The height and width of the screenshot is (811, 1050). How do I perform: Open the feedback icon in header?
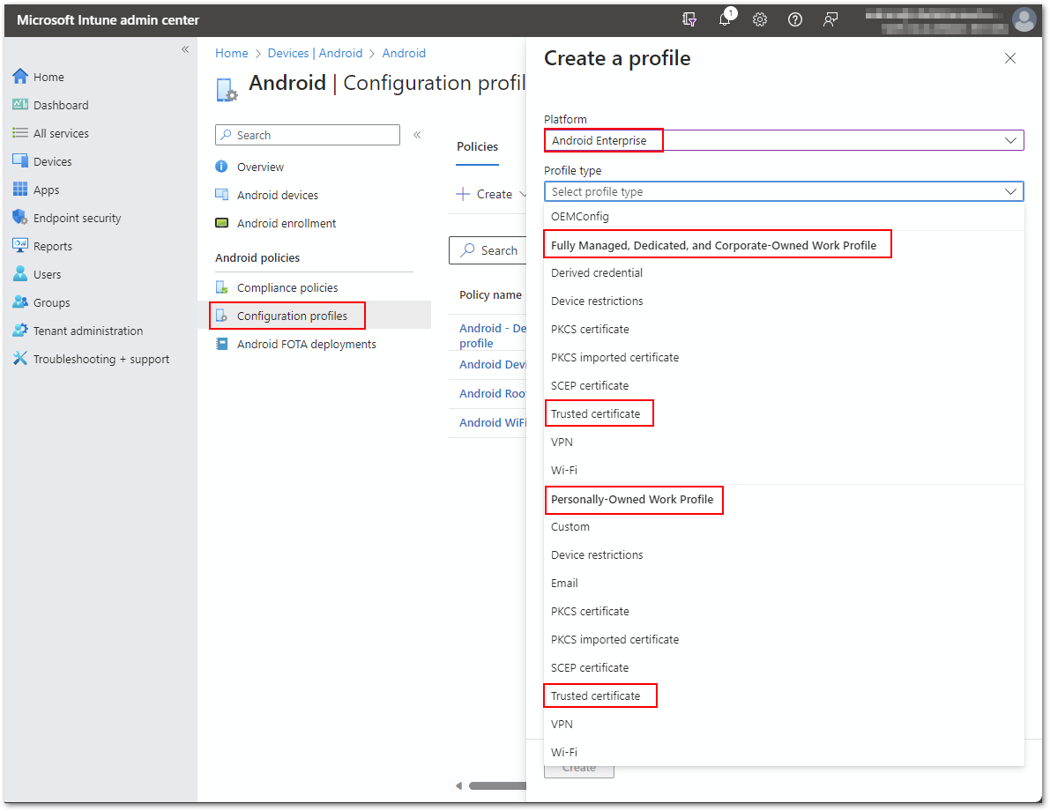click(830, 19)
